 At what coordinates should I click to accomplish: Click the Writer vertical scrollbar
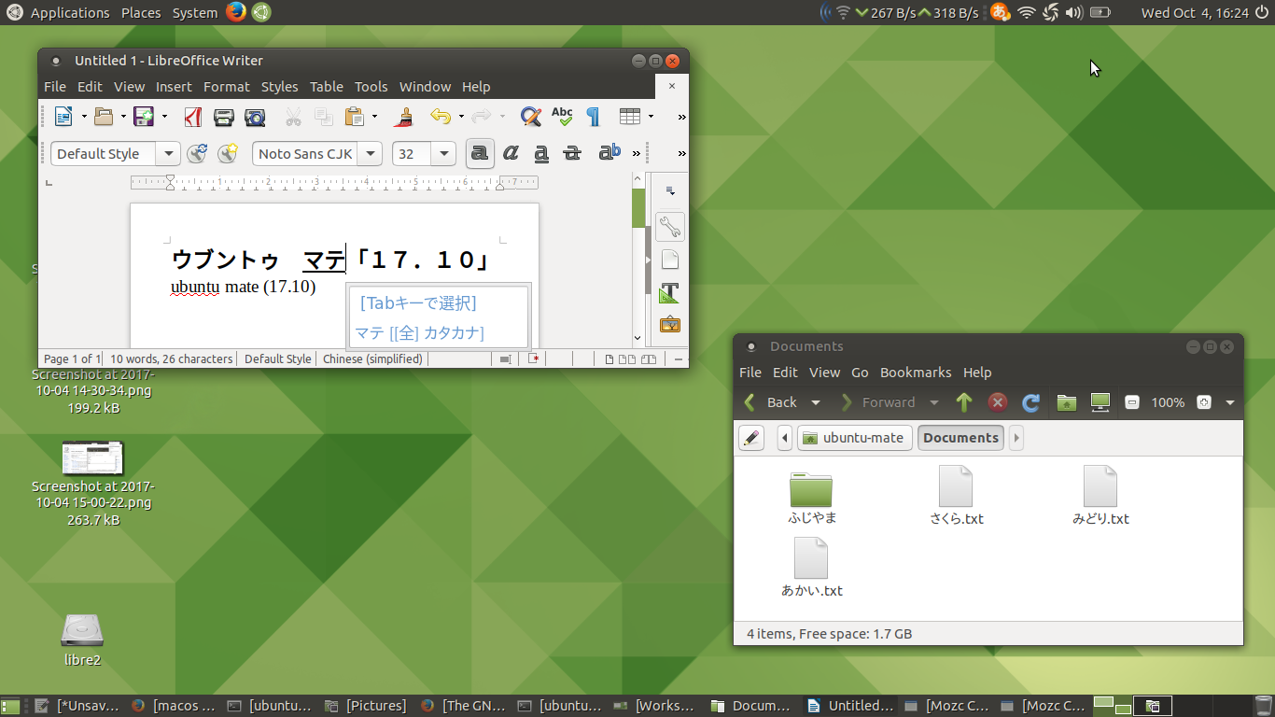tap(638, 259)
